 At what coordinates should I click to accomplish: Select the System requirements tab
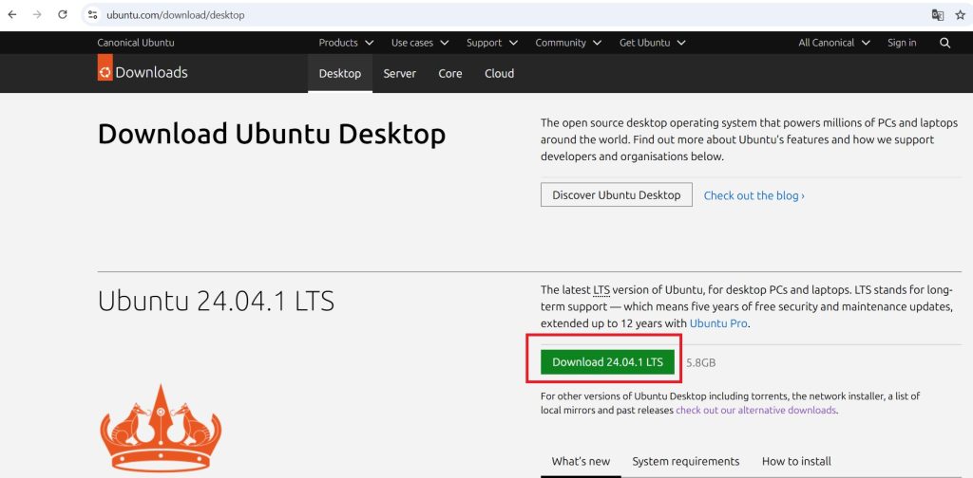[x=685, y=461]
